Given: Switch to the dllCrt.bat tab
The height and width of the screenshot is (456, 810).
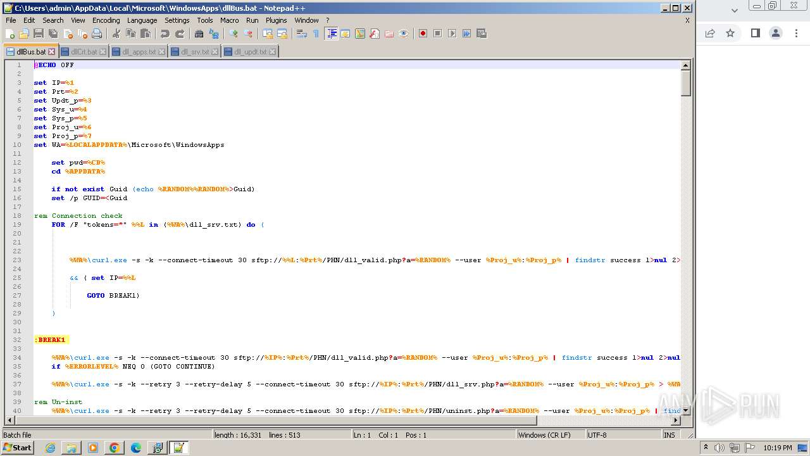Looking at the screenshot, I should [84, 52].
